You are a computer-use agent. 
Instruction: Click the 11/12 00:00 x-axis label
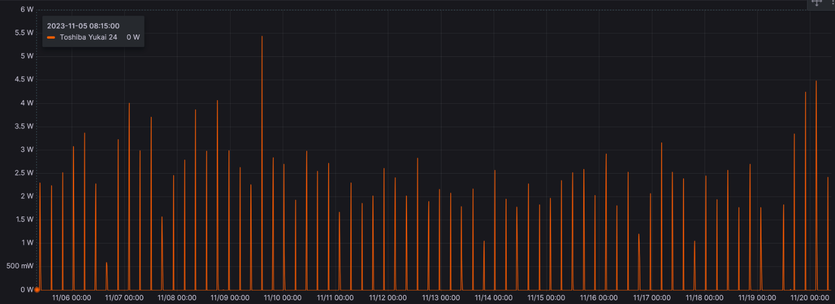(388, 298)
